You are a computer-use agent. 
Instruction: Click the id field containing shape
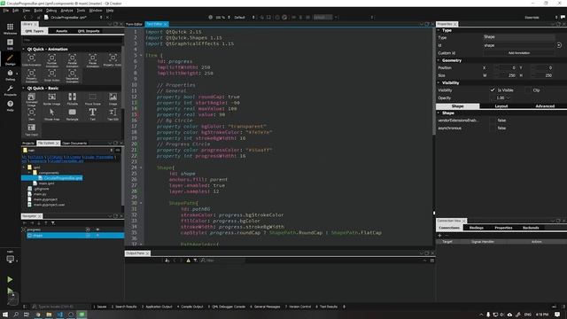[519, 45]
